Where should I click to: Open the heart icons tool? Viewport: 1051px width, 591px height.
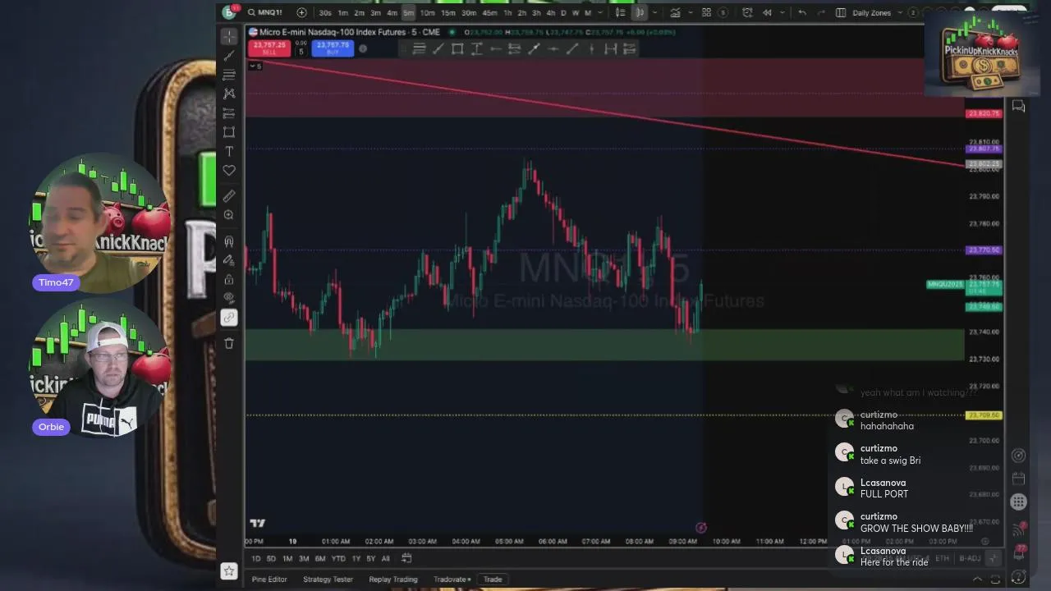click(x=229, y=171)
